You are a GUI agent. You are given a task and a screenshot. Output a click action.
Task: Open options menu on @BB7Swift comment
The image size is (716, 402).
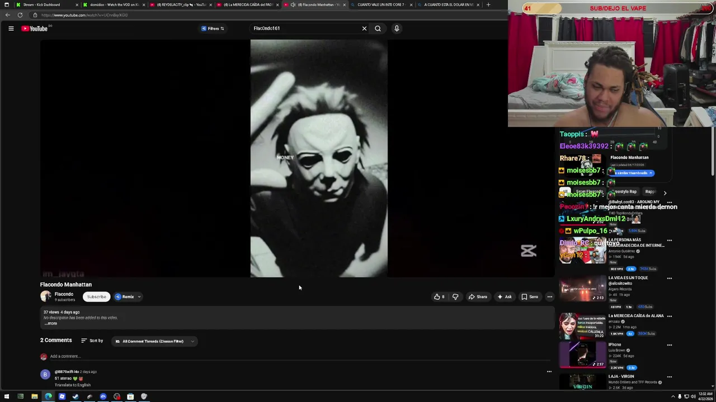point(549,371)
